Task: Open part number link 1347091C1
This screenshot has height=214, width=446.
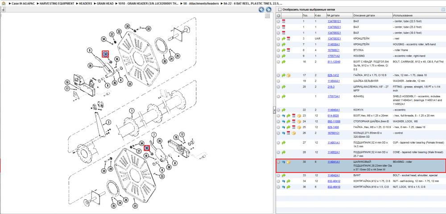Action: (334, 21)
